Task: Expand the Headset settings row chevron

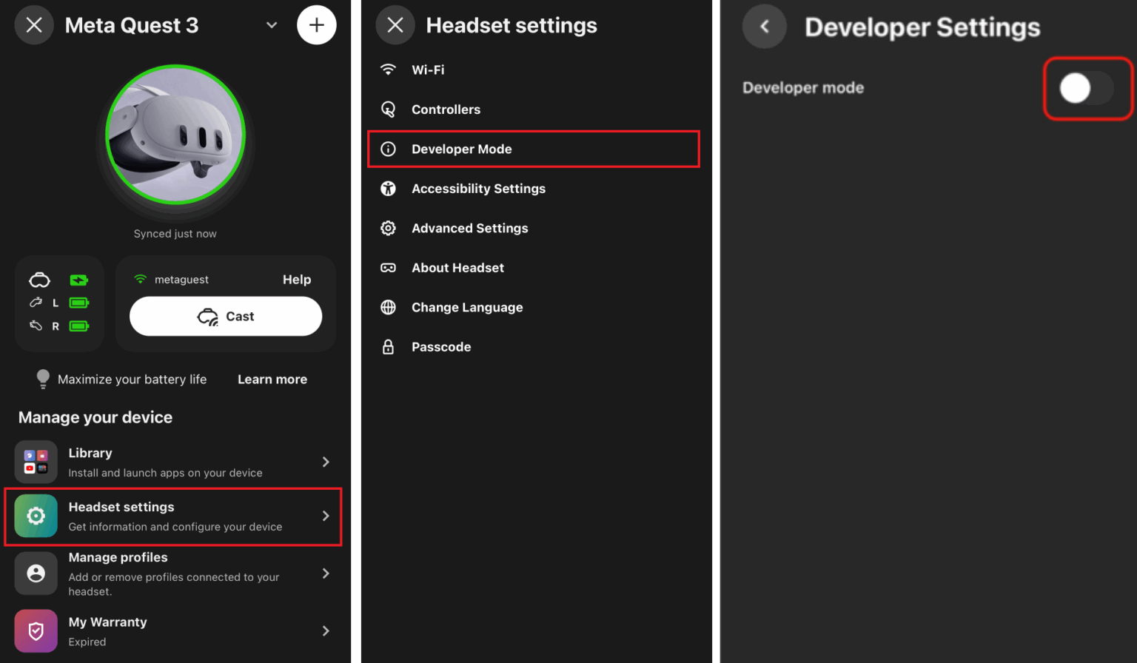Action: click(x=326, y=516)
